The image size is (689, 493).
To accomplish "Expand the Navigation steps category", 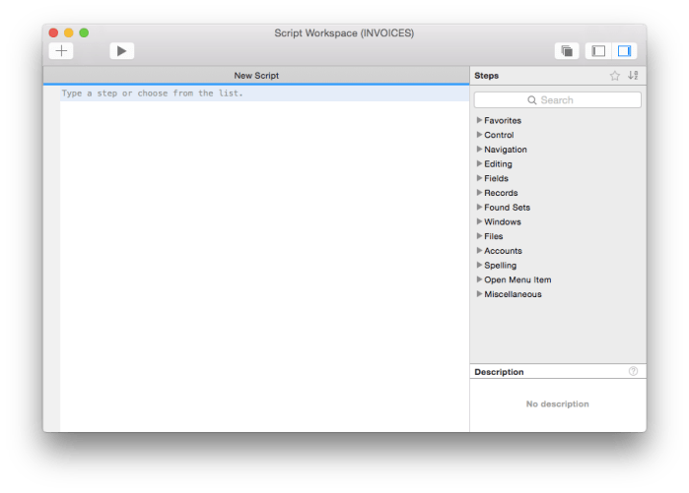I will coord(479,150).
